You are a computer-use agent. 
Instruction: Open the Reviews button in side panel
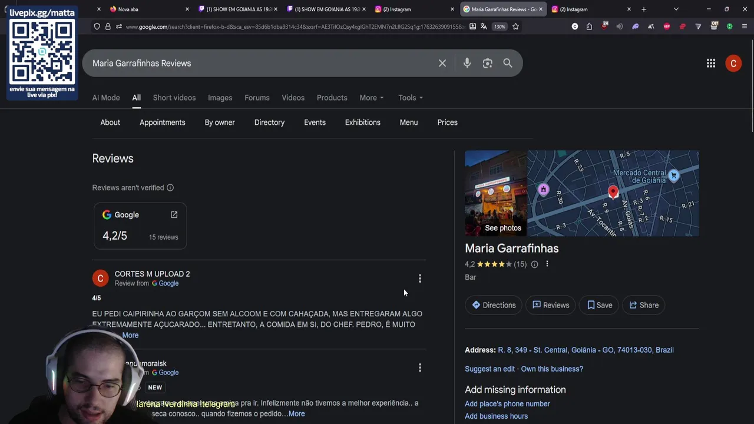[x=551, y=305]
